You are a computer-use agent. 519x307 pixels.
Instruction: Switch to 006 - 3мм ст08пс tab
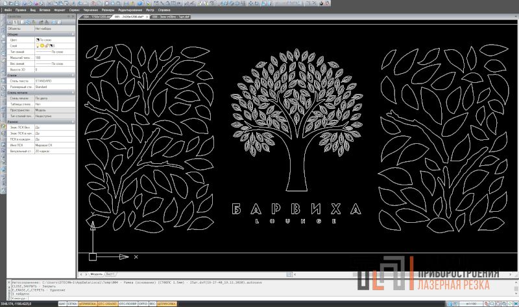(x=171, y=17)
